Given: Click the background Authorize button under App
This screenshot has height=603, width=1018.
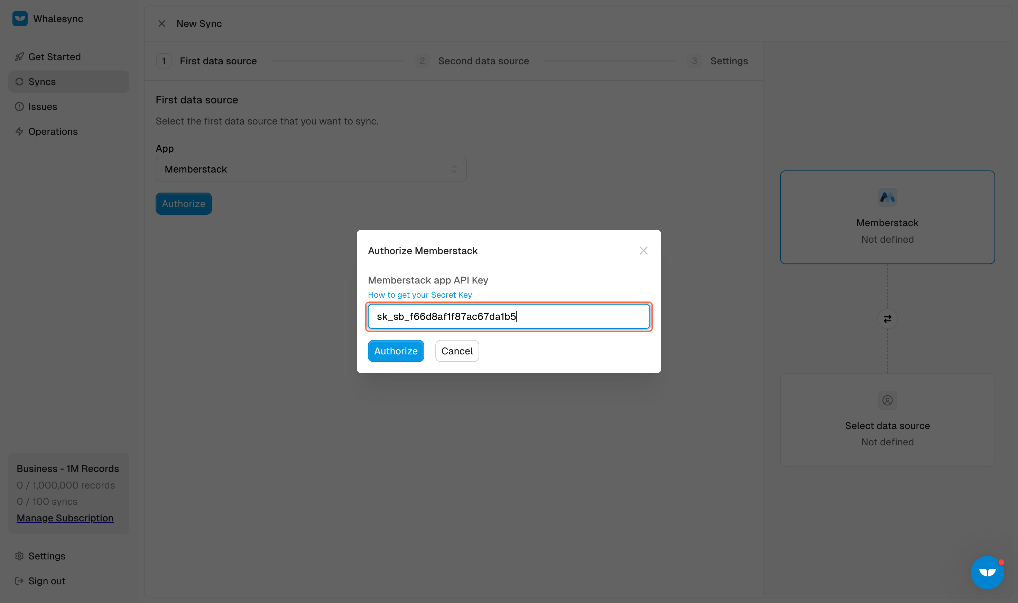Looking at the screenshot, I should tap(183, 204).
